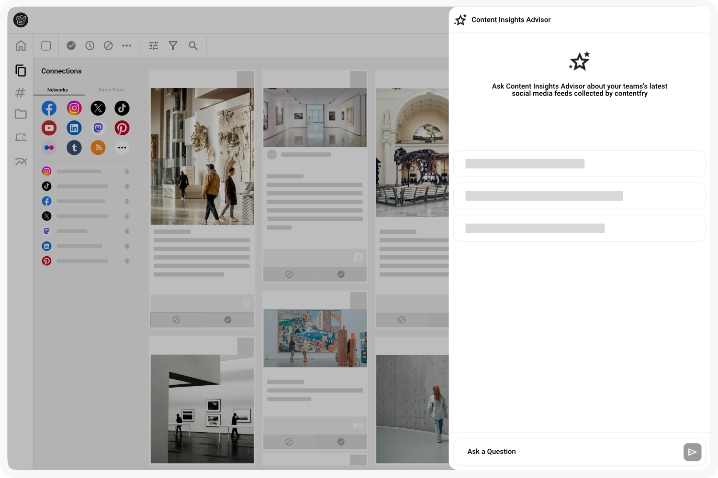Reject the white gallery Facebook post
The height and width of the screenshot is (478, 718).
coord(289,274)
